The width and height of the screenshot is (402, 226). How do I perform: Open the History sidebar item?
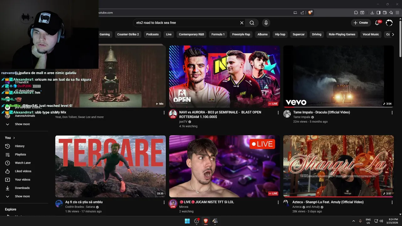coord(24,146)
